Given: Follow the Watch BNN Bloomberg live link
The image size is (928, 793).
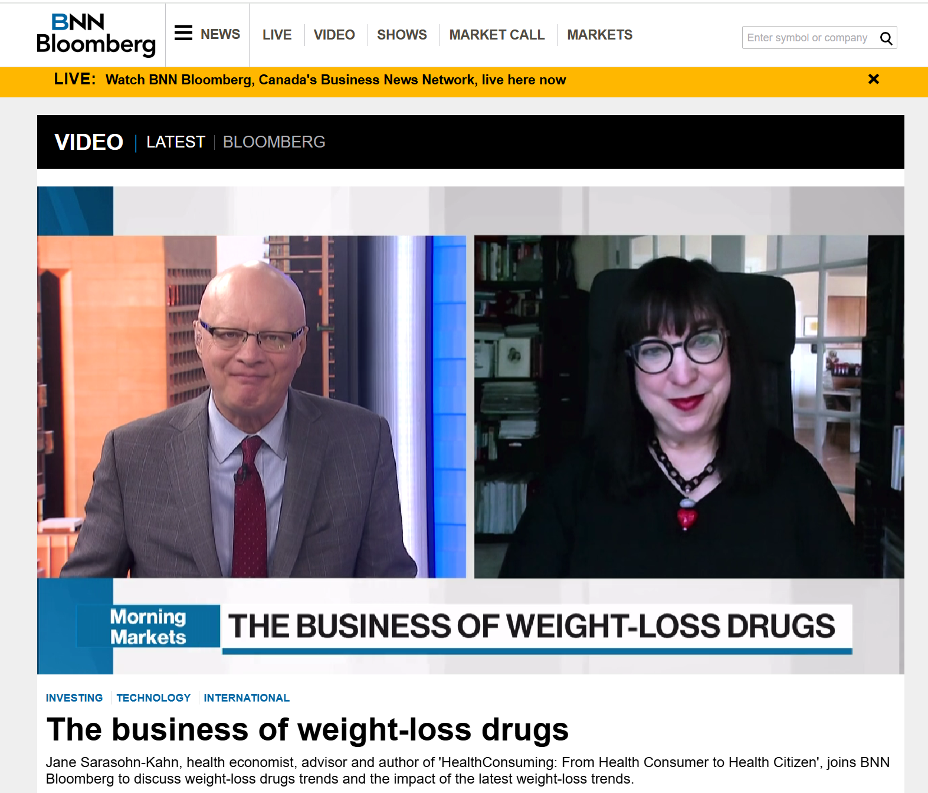Looking at the screenshot, I should (336, 80).
